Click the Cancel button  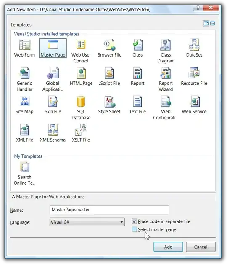pos(201,247)
